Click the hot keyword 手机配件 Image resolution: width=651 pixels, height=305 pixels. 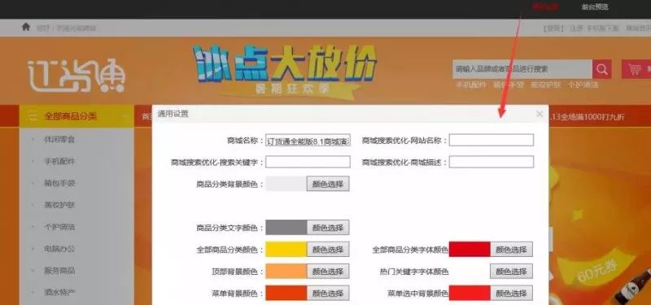point(471,85)
